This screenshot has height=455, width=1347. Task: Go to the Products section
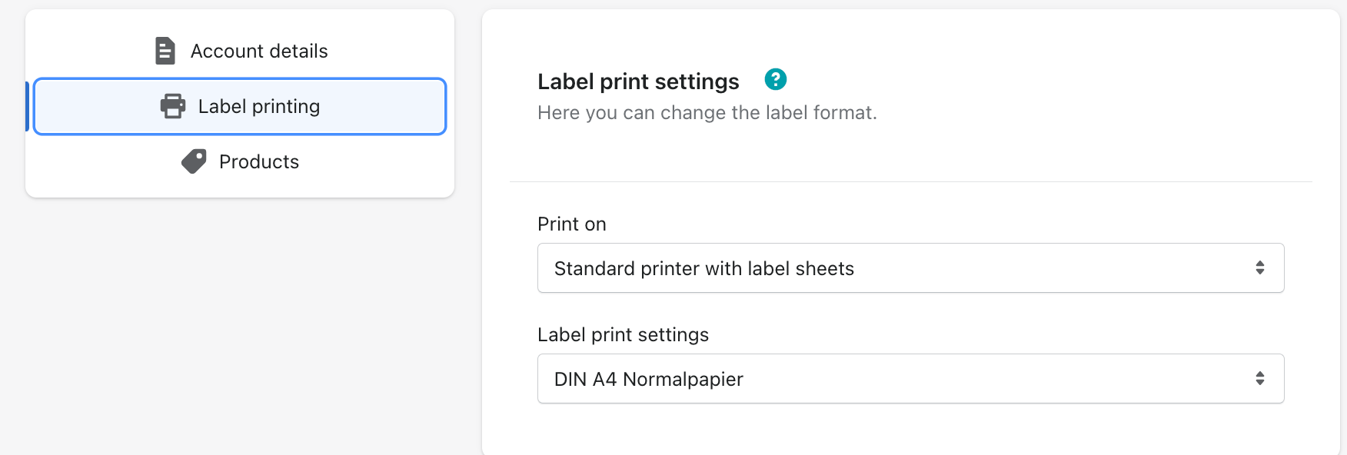[240, 161]
